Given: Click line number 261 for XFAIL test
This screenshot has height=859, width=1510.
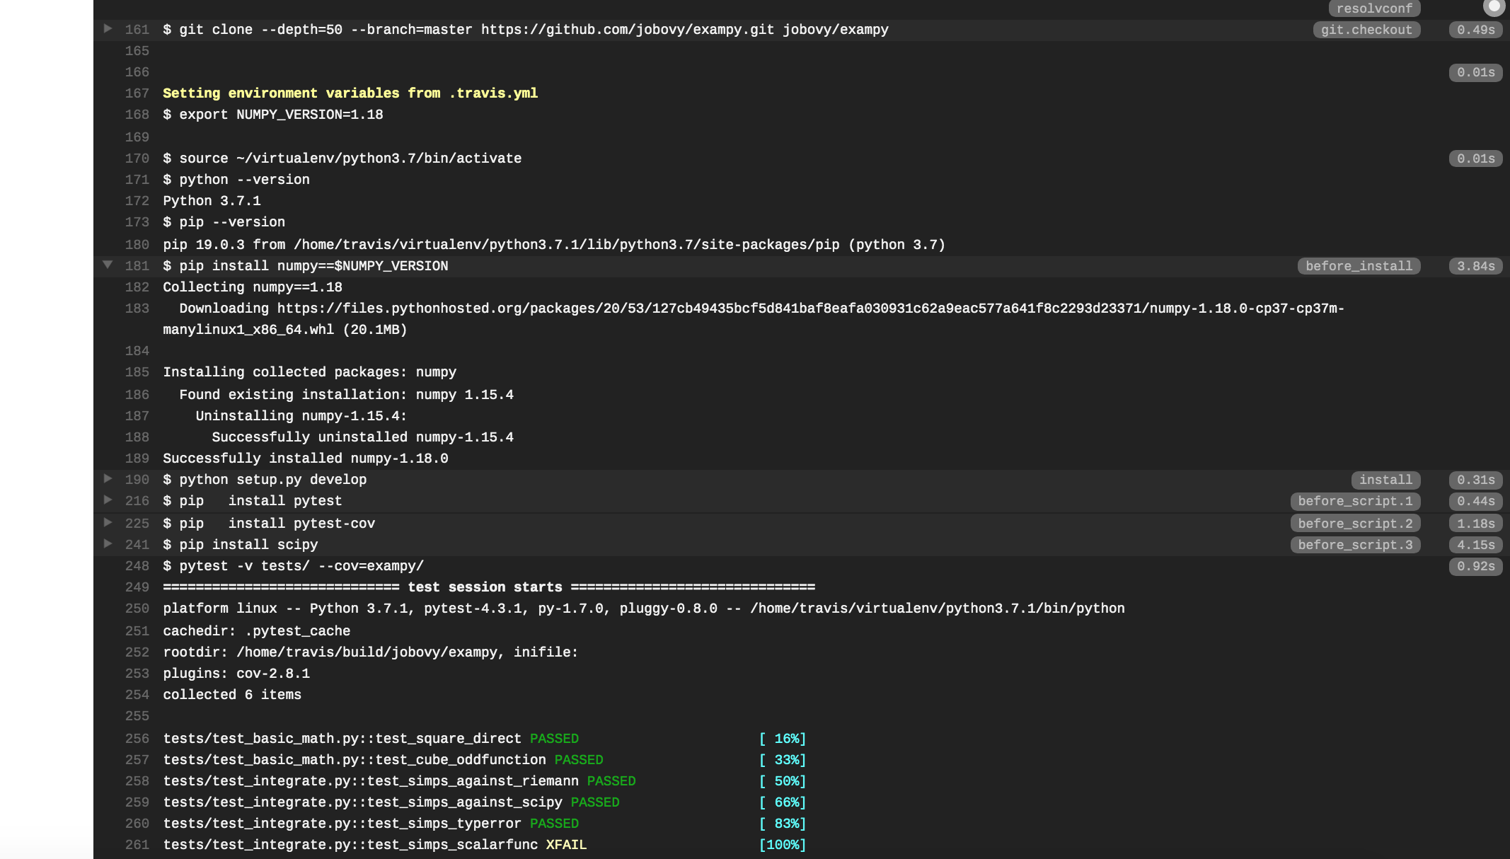Looking at the screenshot, I should coord(137,845).
